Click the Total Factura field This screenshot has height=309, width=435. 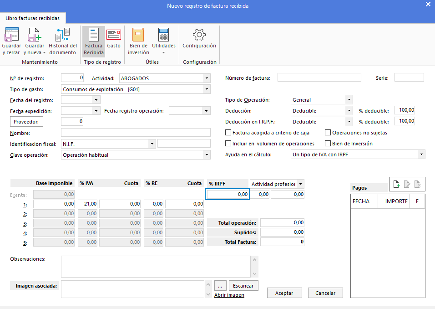283,242
